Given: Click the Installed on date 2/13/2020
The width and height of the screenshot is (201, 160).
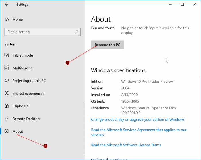Looking at the screenshot, I should pyautogui.click(x=129, y=95).
